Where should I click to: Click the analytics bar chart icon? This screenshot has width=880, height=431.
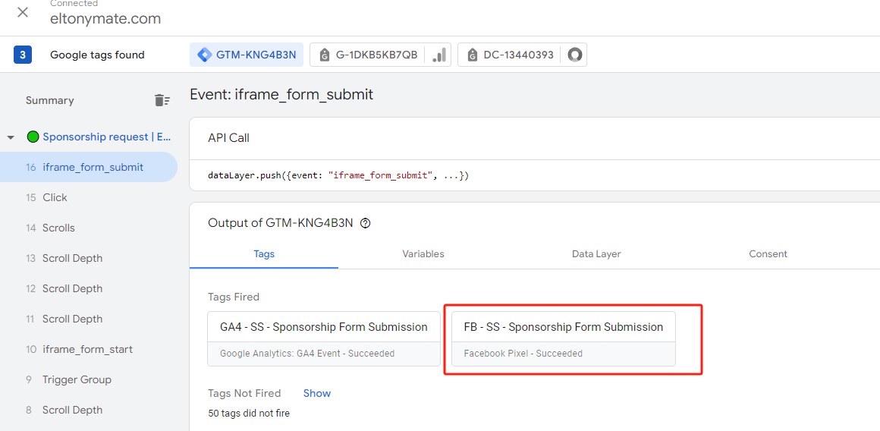(439, 55)
